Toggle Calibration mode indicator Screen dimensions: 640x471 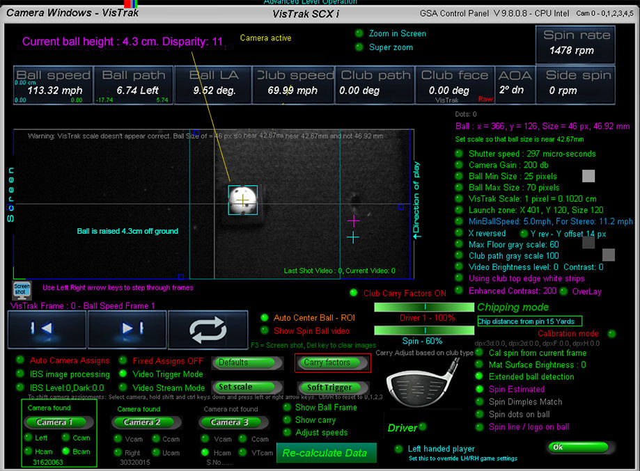coord(611,333)
